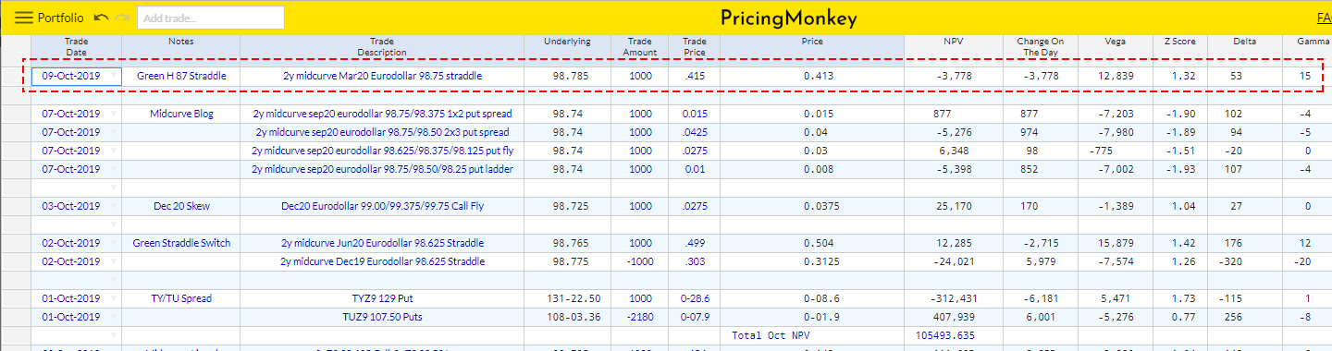This screenshot has height=351, width=1332.
Task: Click the Total Oct NPV label
Action: tap(771, 335)
